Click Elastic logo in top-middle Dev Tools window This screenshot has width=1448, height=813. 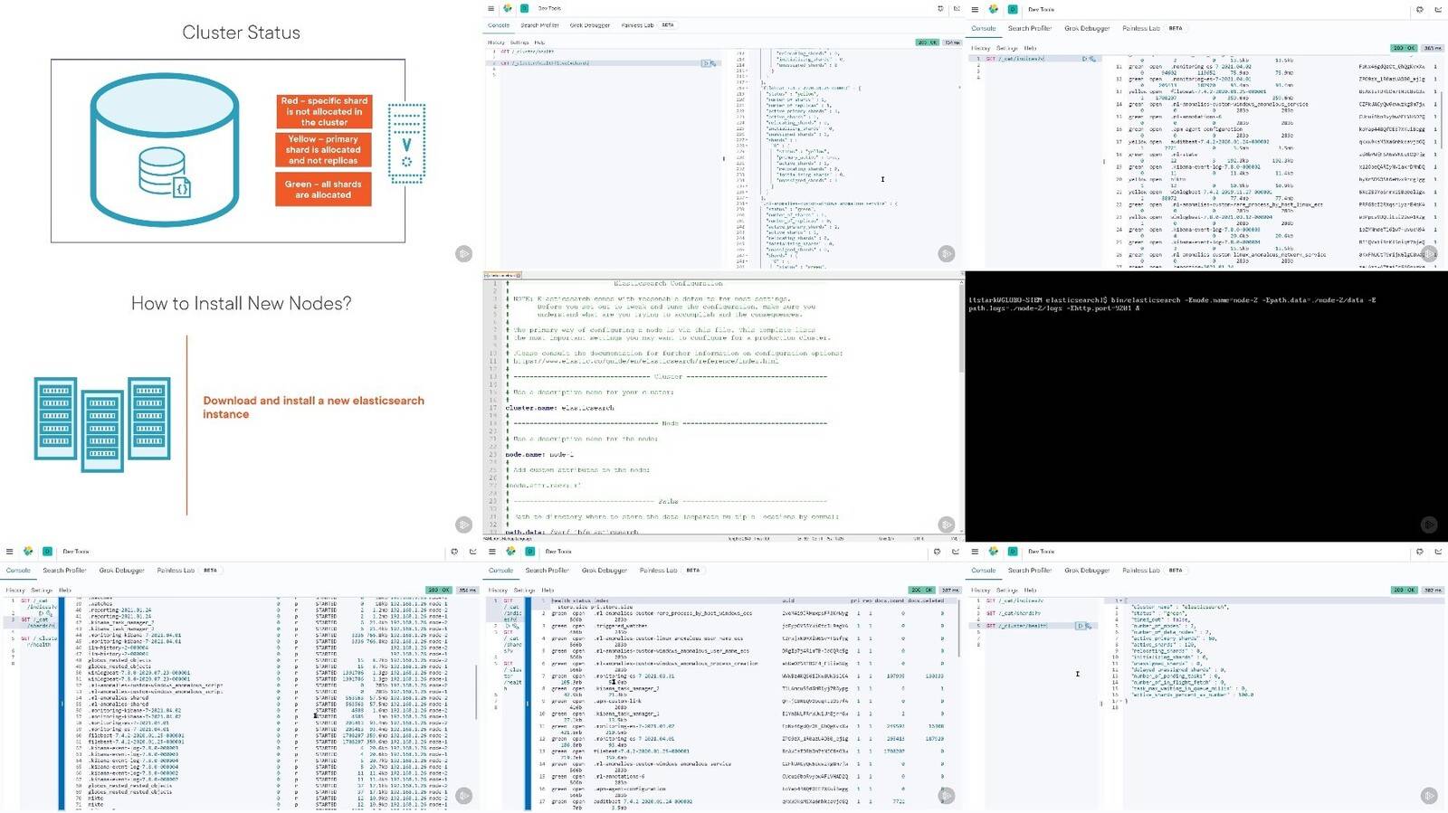click(508, 8)
